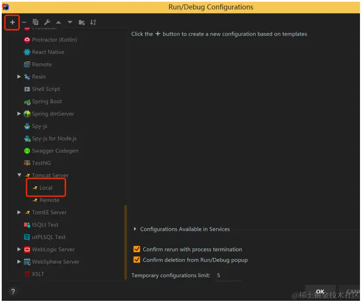
Task: Select the 'XSLT' text label
Action: [x=38, y=274]
